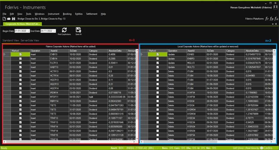The image size is (279, 150).
Task: Click the Find CorpActions refresh icon
Action: coord(64,30)
